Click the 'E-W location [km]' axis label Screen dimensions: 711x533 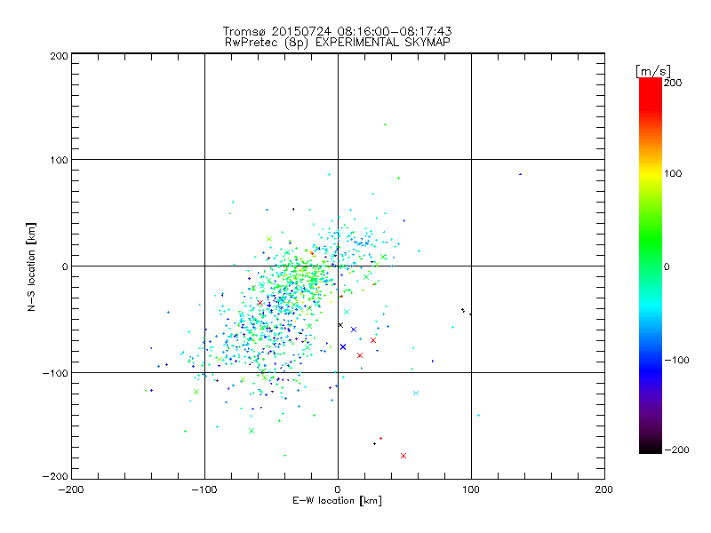tap(337, 500)
